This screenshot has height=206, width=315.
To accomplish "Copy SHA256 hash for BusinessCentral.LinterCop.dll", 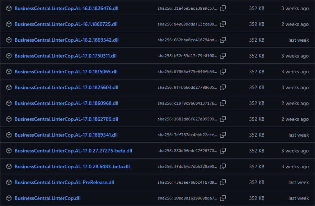I will (223, 198).
